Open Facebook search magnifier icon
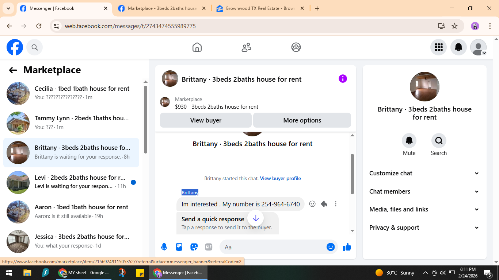499x280 pixels. [x=35, y=47]
